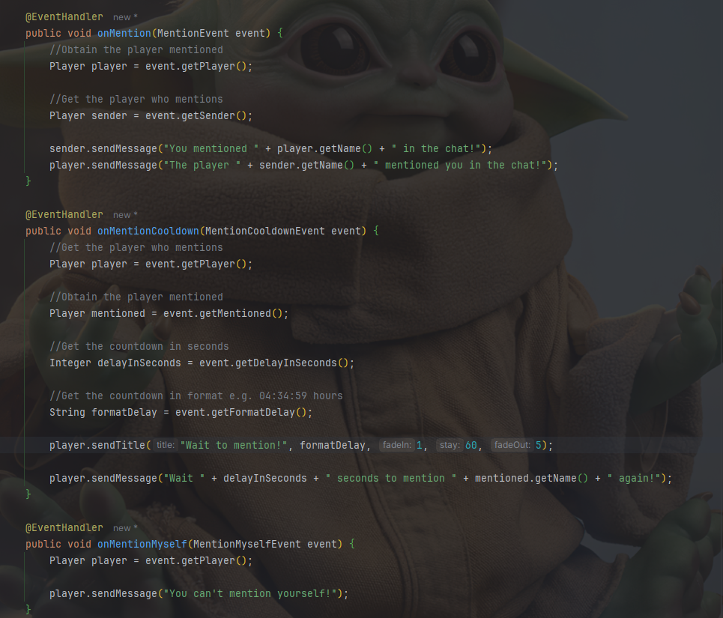Click the string "You mentioned "
This screenshot has height=618, width=723.
click(211, 149)
